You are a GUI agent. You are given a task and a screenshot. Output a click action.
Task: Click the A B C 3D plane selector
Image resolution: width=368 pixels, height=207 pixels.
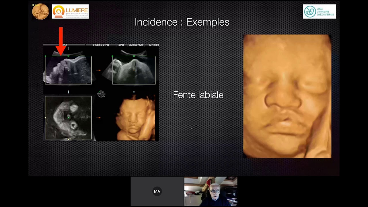click(101, 94)
